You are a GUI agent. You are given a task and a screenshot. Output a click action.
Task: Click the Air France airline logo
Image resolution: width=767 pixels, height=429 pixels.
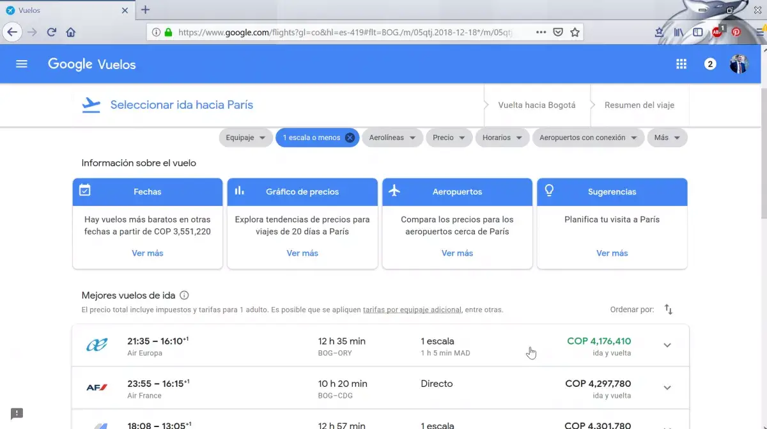(x=97, y=387)
